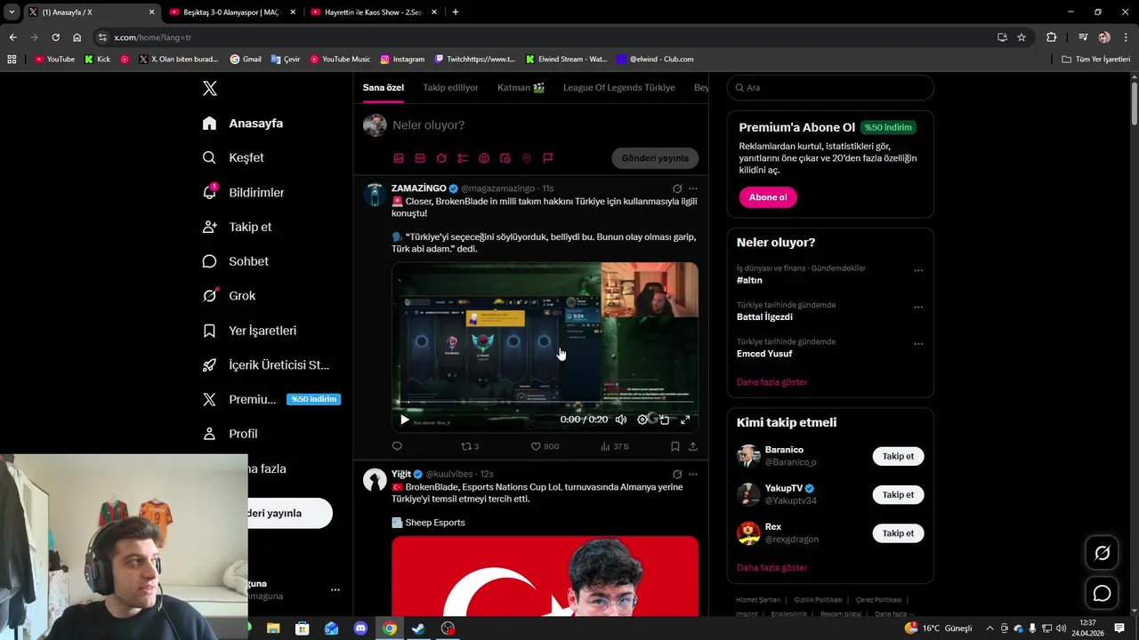
Task: Open Chrome extensions puzzle icon
Action: [x=1052, y=37]
